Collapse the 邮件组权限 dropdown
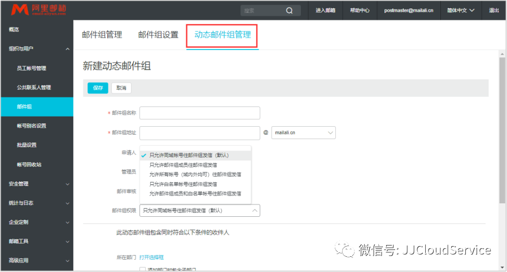The image size is (507, 272). 200,211
